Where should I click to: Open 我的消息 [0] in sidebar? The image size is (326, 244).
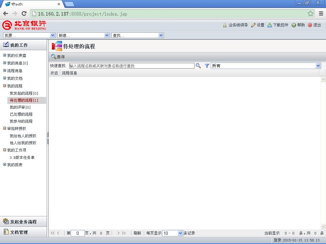click(18, 63)
